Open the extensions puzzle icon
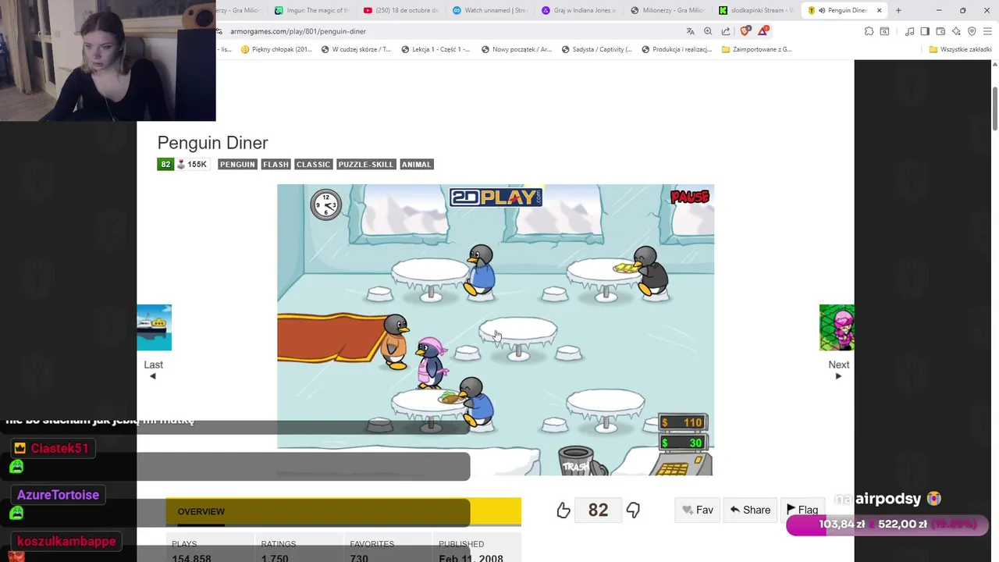The image size is (999, 562). point(869,31)
